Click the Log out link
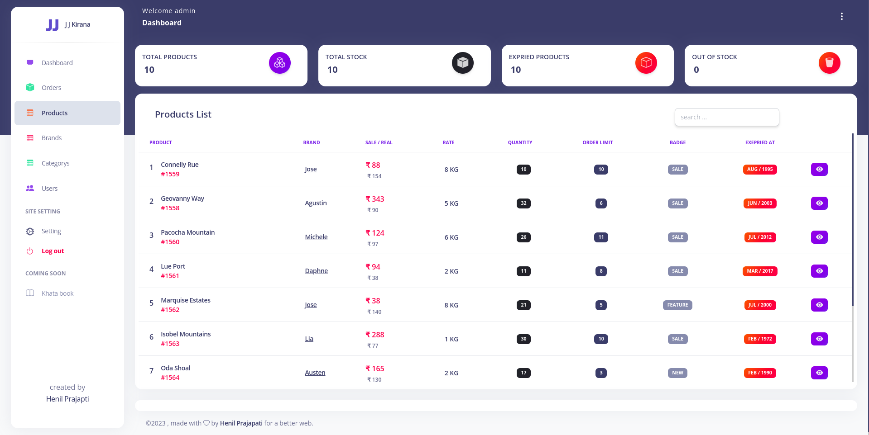This screenshot has height=435, width=869. [x=53, y=251]
